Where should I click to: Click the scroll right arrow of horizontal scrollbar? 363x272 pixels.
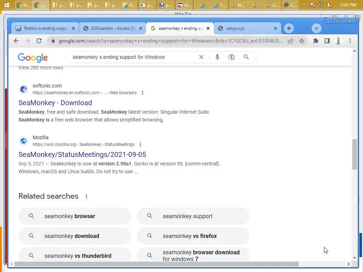[x=349, y=264]
